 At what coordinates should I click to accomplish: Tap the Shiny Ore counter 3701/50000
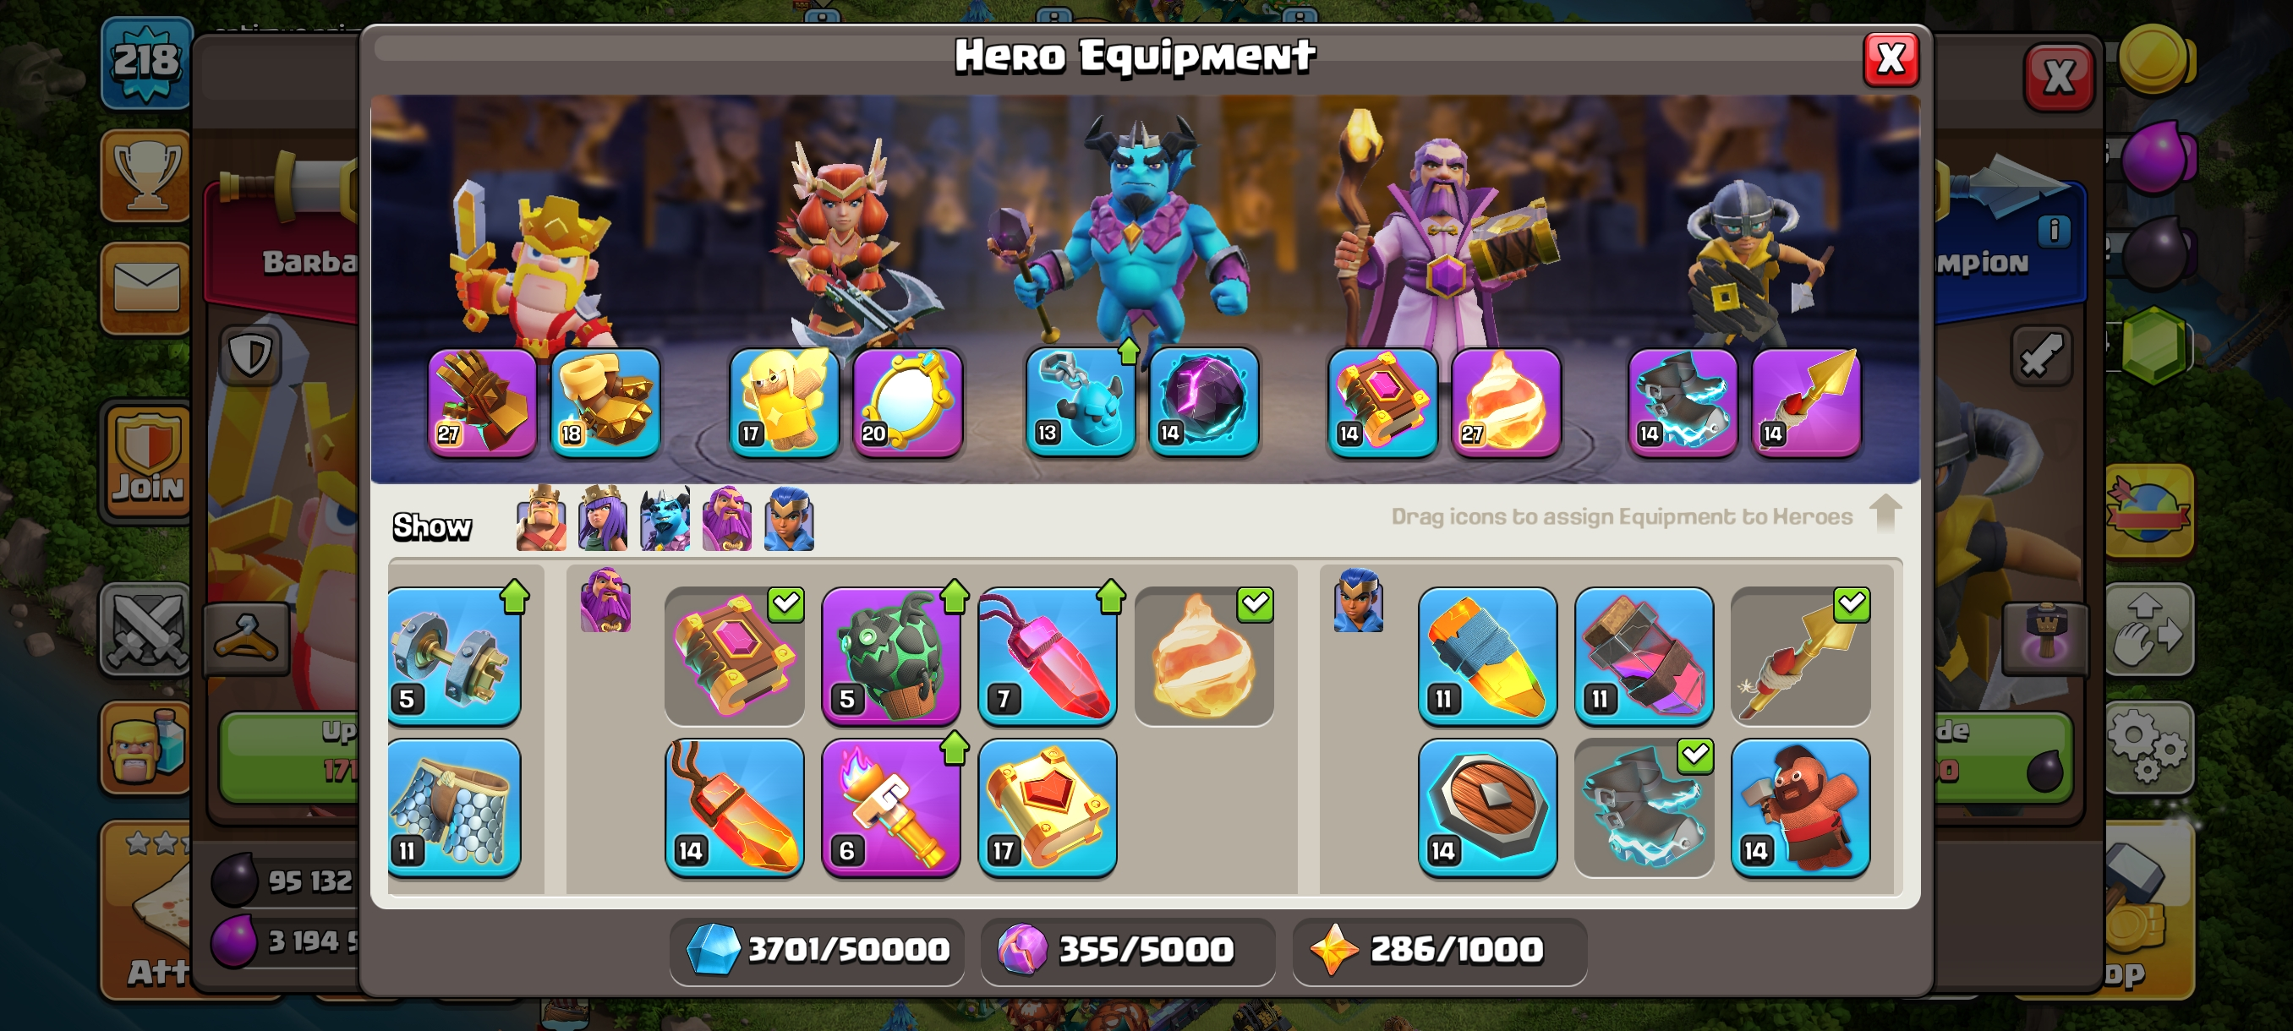click(817, 950)
